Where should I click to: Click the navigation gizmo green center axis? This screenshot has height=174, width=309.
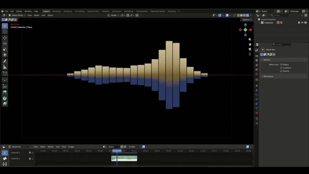tap(245, 30)
